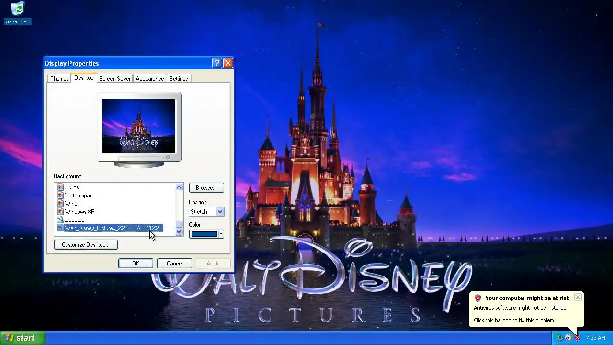Click the Start button
The width and height of the screenshot is (613, 345).
23,338
